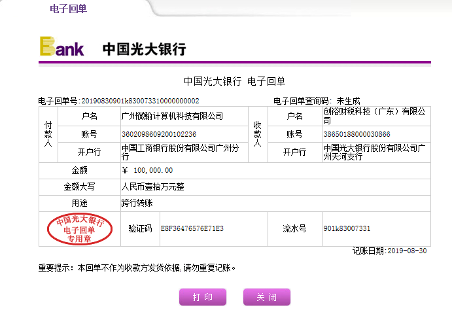Screen dimensions: 452x318
Task: Click the 金额大写 row label
Action: [x=79, y=187]
